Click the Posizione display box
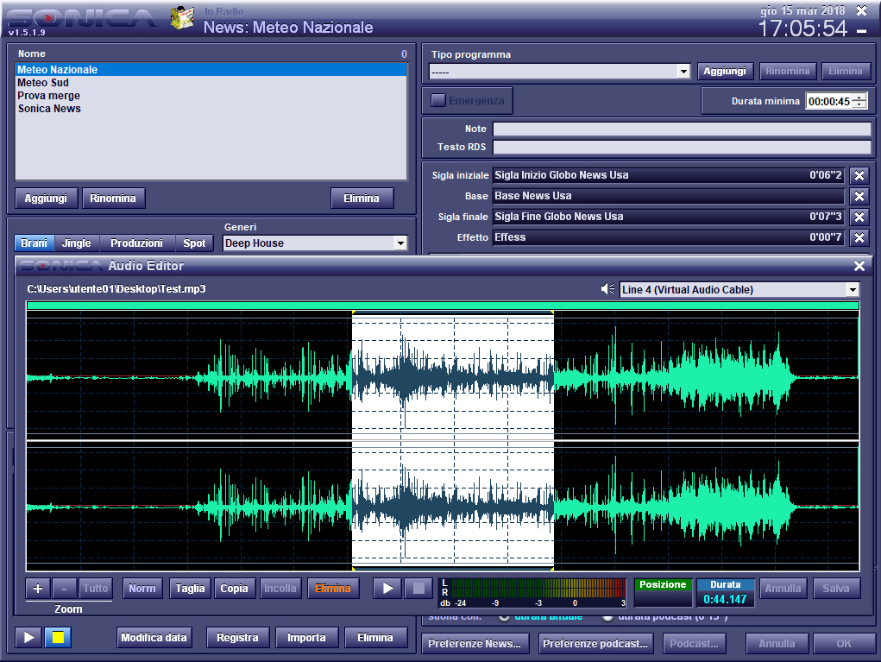This screenshot has width=881, height=662. (x=663, y=593)
